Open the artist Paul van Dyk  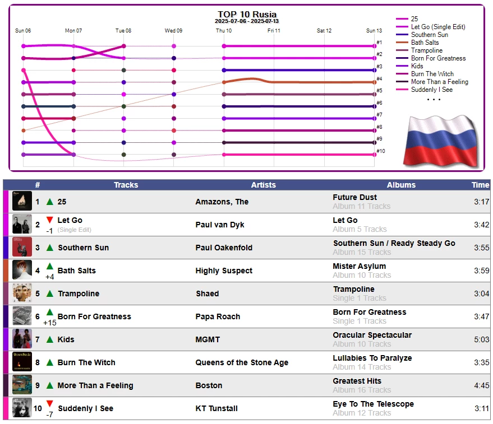(x=220, y=225)
